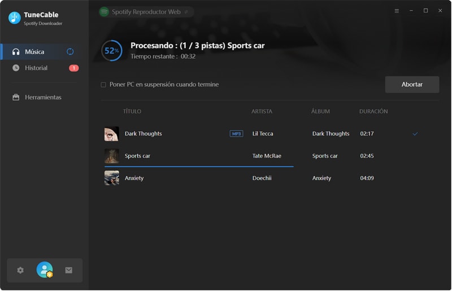Screen dimensions: 452x291
Task: Select the Dark Thoughts track title
Action: click(x=144, y=133)
